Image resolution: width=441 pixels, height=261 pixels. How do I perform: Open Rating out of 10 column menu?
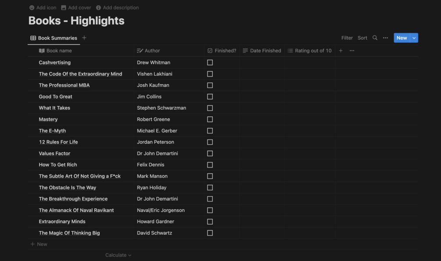(x=310, y=51)
